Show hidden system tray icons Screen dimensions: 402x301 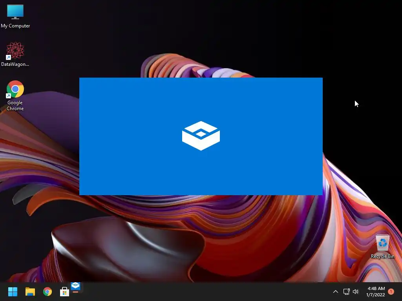point(335,292)
